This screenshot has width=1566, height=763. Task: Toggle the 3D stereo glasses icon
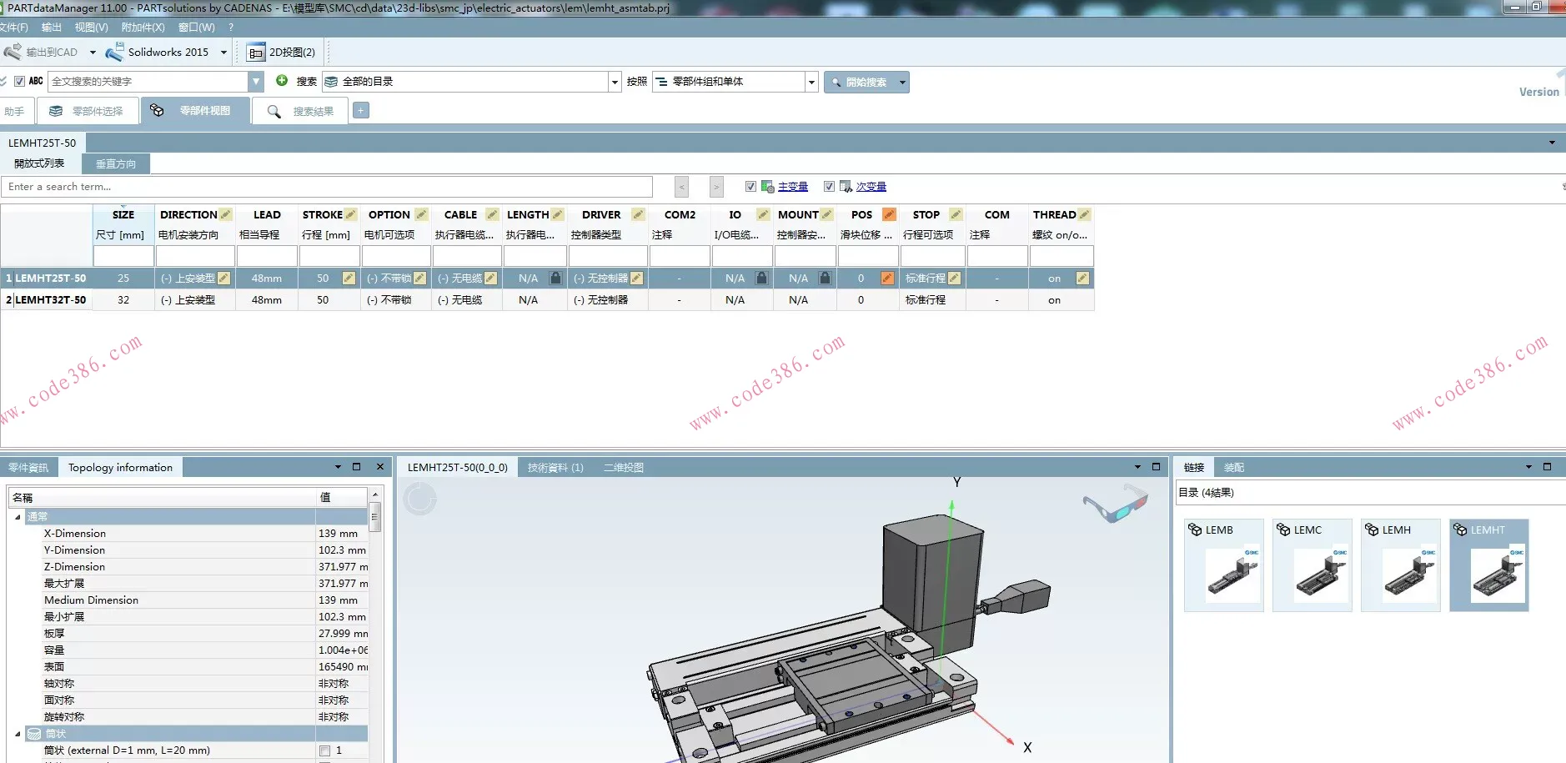point(1114,504)
